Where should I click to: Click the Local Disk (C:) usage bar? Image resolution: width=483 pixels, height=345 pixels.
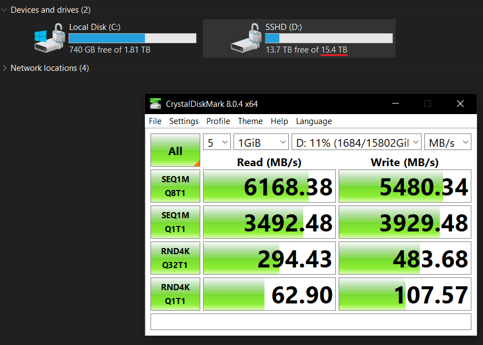pos(132,38)
